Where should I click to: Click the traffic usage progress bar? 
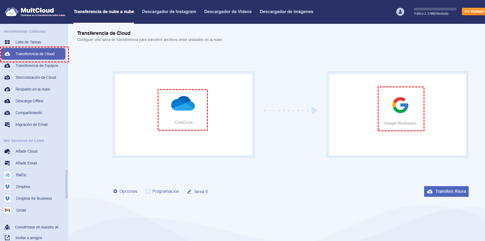[435, 9]
